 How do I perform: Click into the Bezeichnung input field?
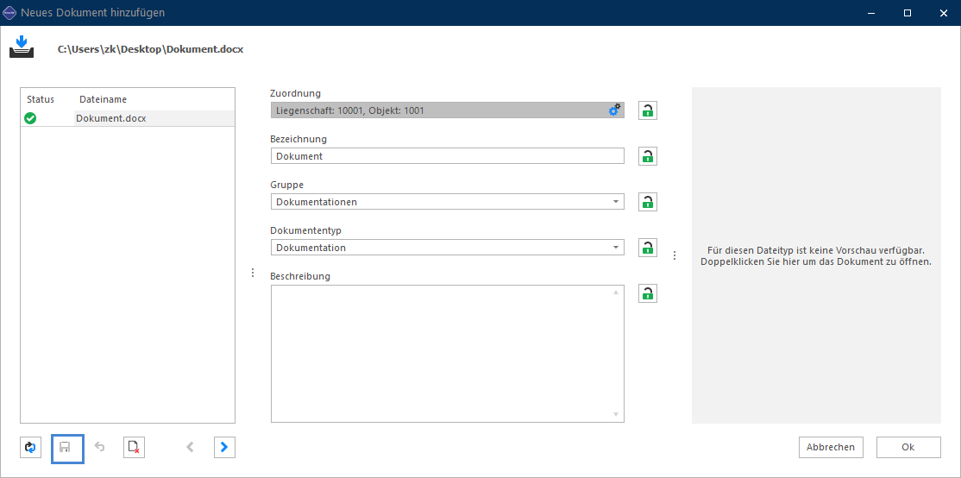448,155
